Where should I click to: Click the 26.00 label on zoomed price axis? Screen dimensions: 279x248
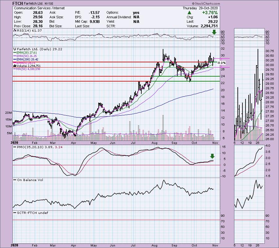pos(270,139)
